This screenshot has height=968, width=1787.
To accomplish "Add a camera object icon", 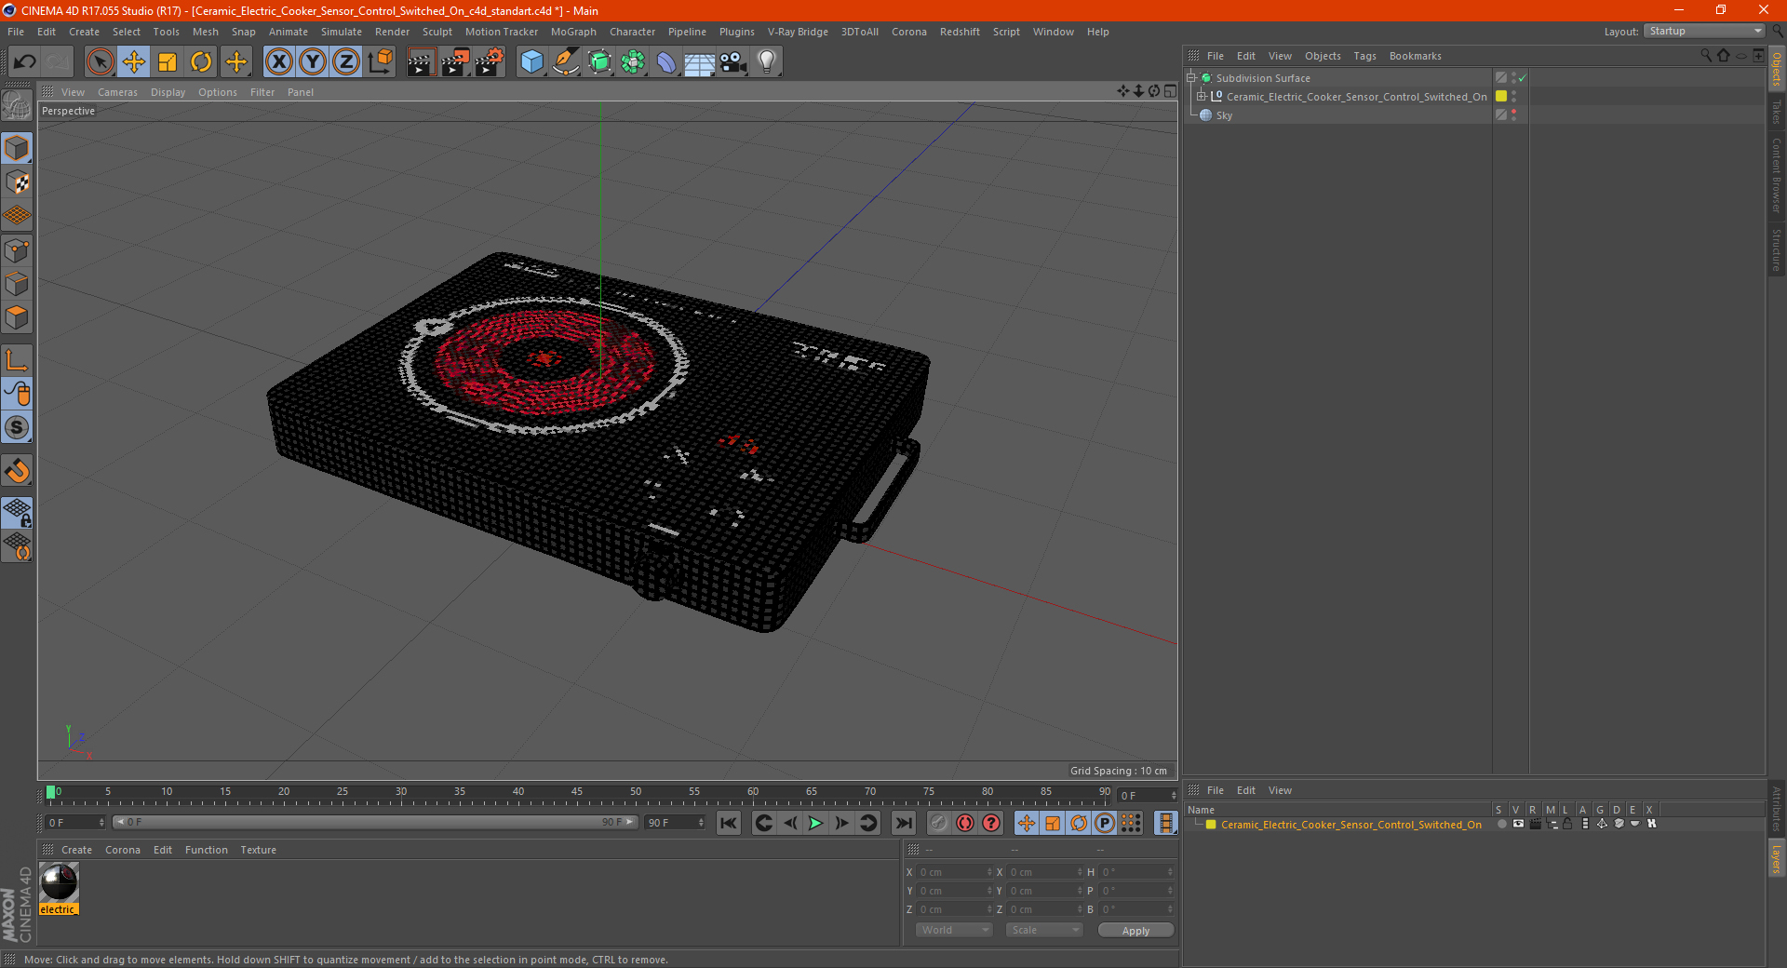I will (x=733, y=62).
